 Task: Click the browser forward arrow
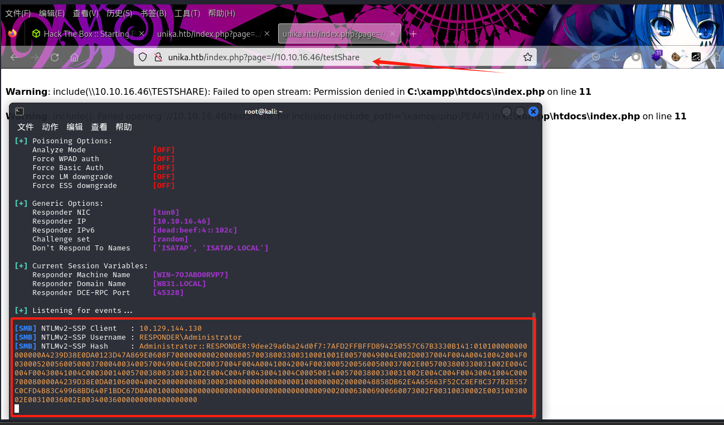tap(35, 57)
